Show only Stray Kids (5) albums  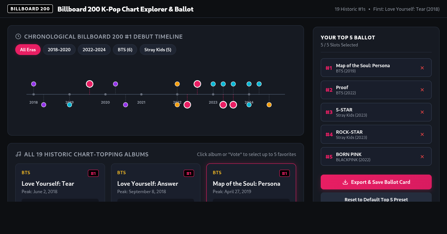[158, 50]
